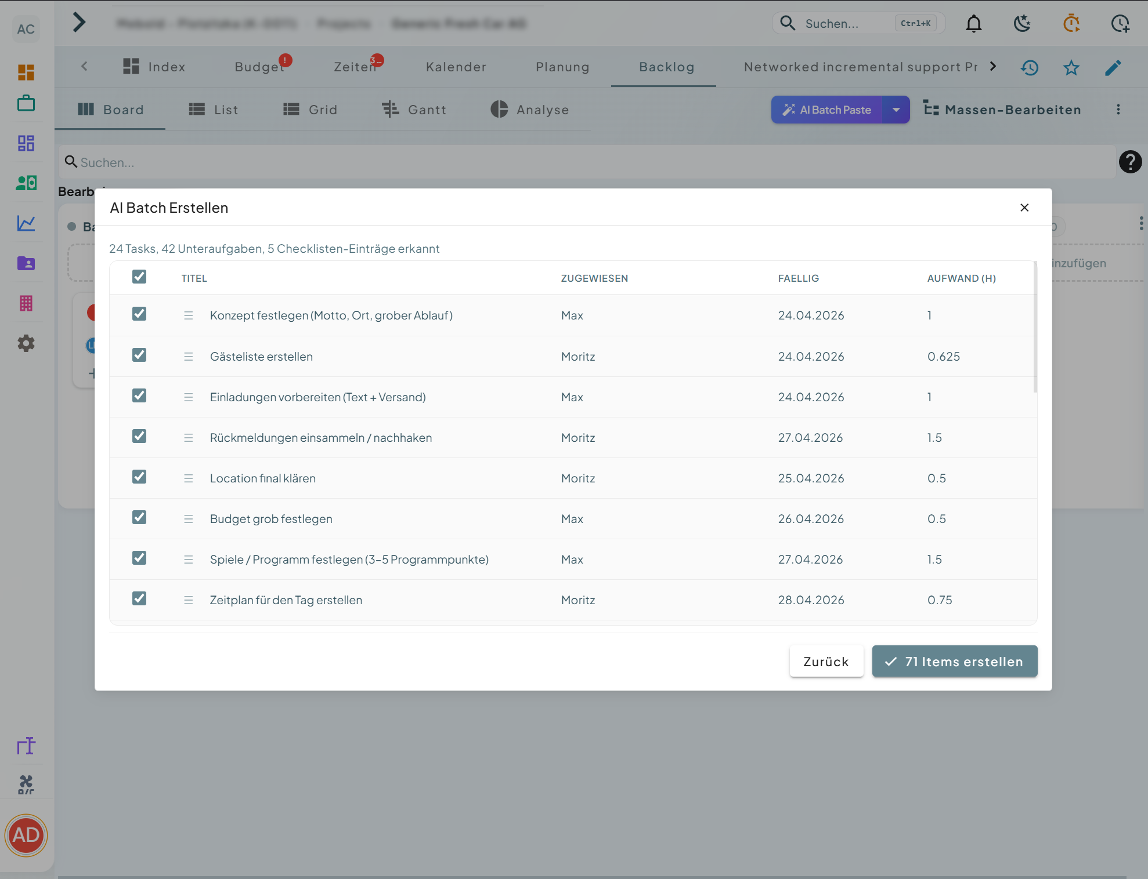Uncheck the Rückmeldungen einsammeln task
This screenshot has width=1148, height=879.
click(139, 436)
